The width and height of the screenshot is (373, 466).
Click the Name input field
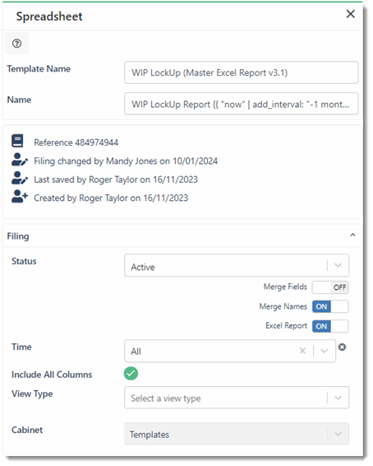point(241,104)
